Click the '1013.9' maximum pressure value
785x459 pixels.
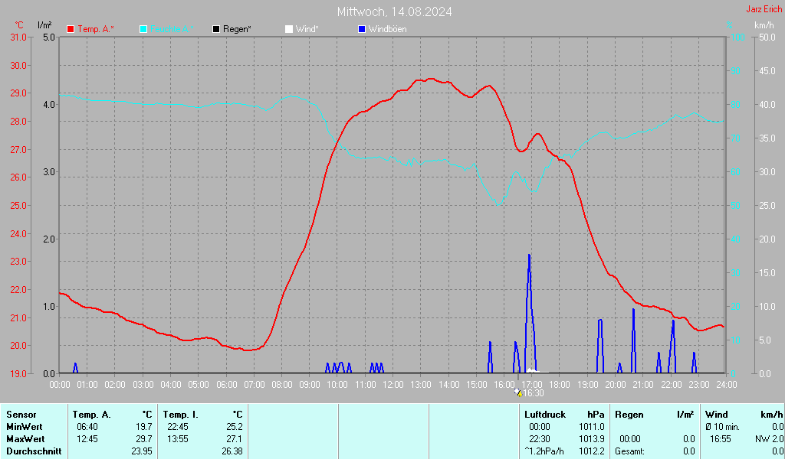point(592,439)
